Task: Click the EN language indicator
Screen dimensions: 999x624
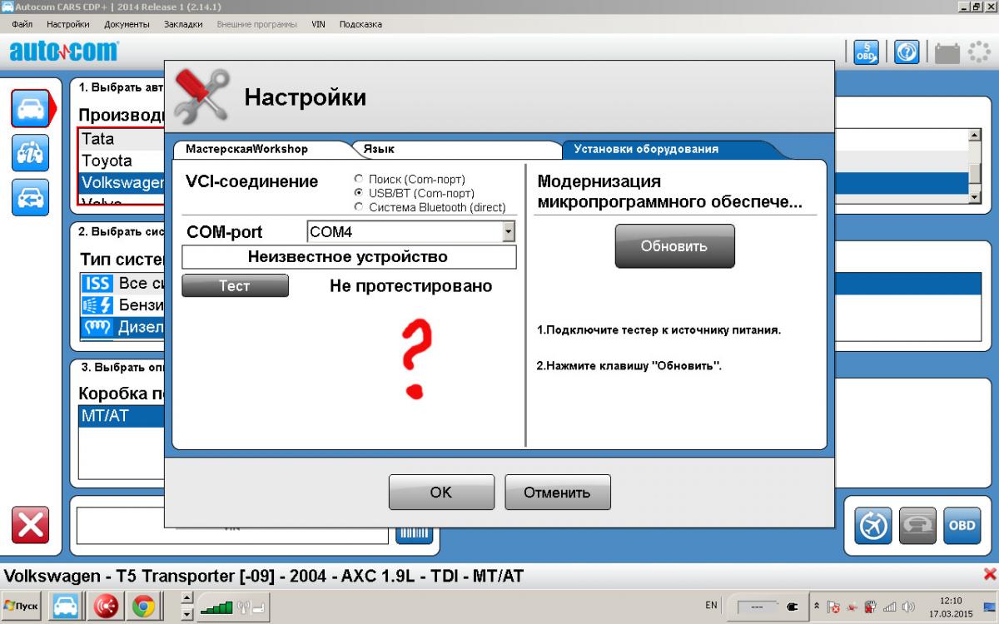Action: (712, 606)
